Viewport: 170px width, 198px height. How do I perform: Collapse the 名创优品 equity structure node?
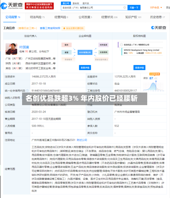pyautogui.click(x=121, y=45)
